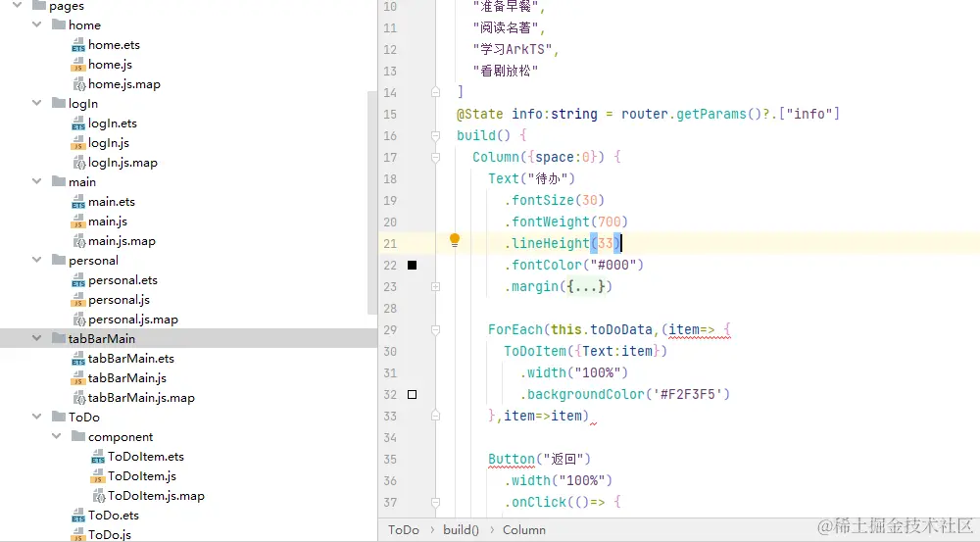Screen dimensions: 980x542
Task: Collapse the main folder tree node
Action: [37, 182]
